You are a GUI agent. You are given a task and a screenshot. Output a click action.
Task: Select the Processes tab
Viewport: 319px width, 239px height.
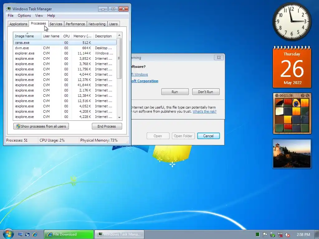pos(38,23)
